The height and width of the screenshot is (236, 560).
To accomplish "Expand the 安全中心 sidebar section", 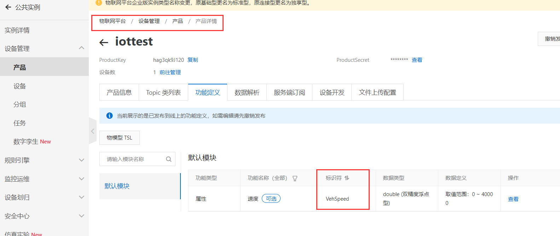I will tap(81, 216).
